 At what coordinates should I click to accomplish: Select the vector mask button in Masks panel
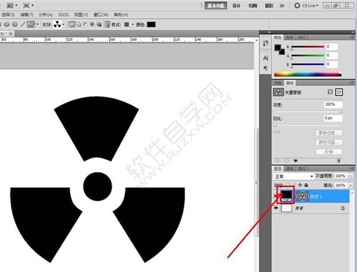339,92
